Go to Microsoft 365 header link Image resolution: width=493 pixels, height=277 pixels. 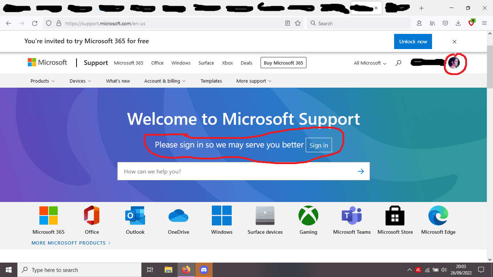(128, 63)
